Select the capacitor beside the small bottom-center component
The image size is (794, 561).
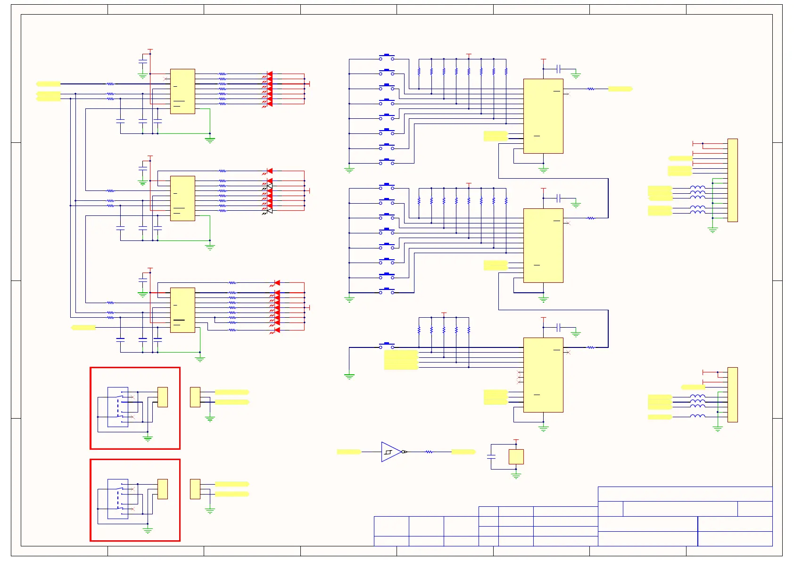(x=491, y=456)
